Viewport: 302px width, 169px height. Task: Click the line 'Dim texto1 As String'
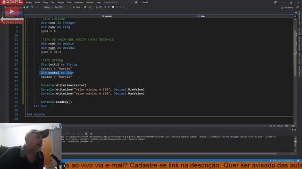coord(59,65)
